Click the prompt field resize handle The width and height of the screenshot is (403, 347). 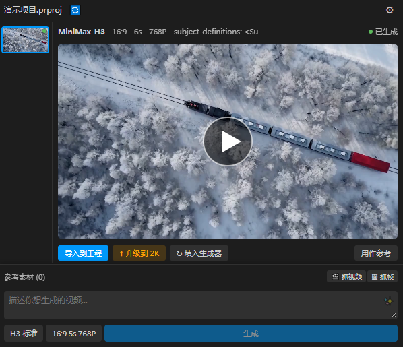394,315
